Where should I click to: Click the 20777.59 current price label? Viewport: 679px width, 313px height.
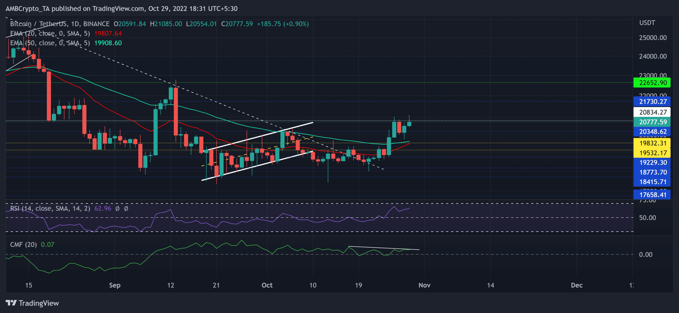coord(652,122)
